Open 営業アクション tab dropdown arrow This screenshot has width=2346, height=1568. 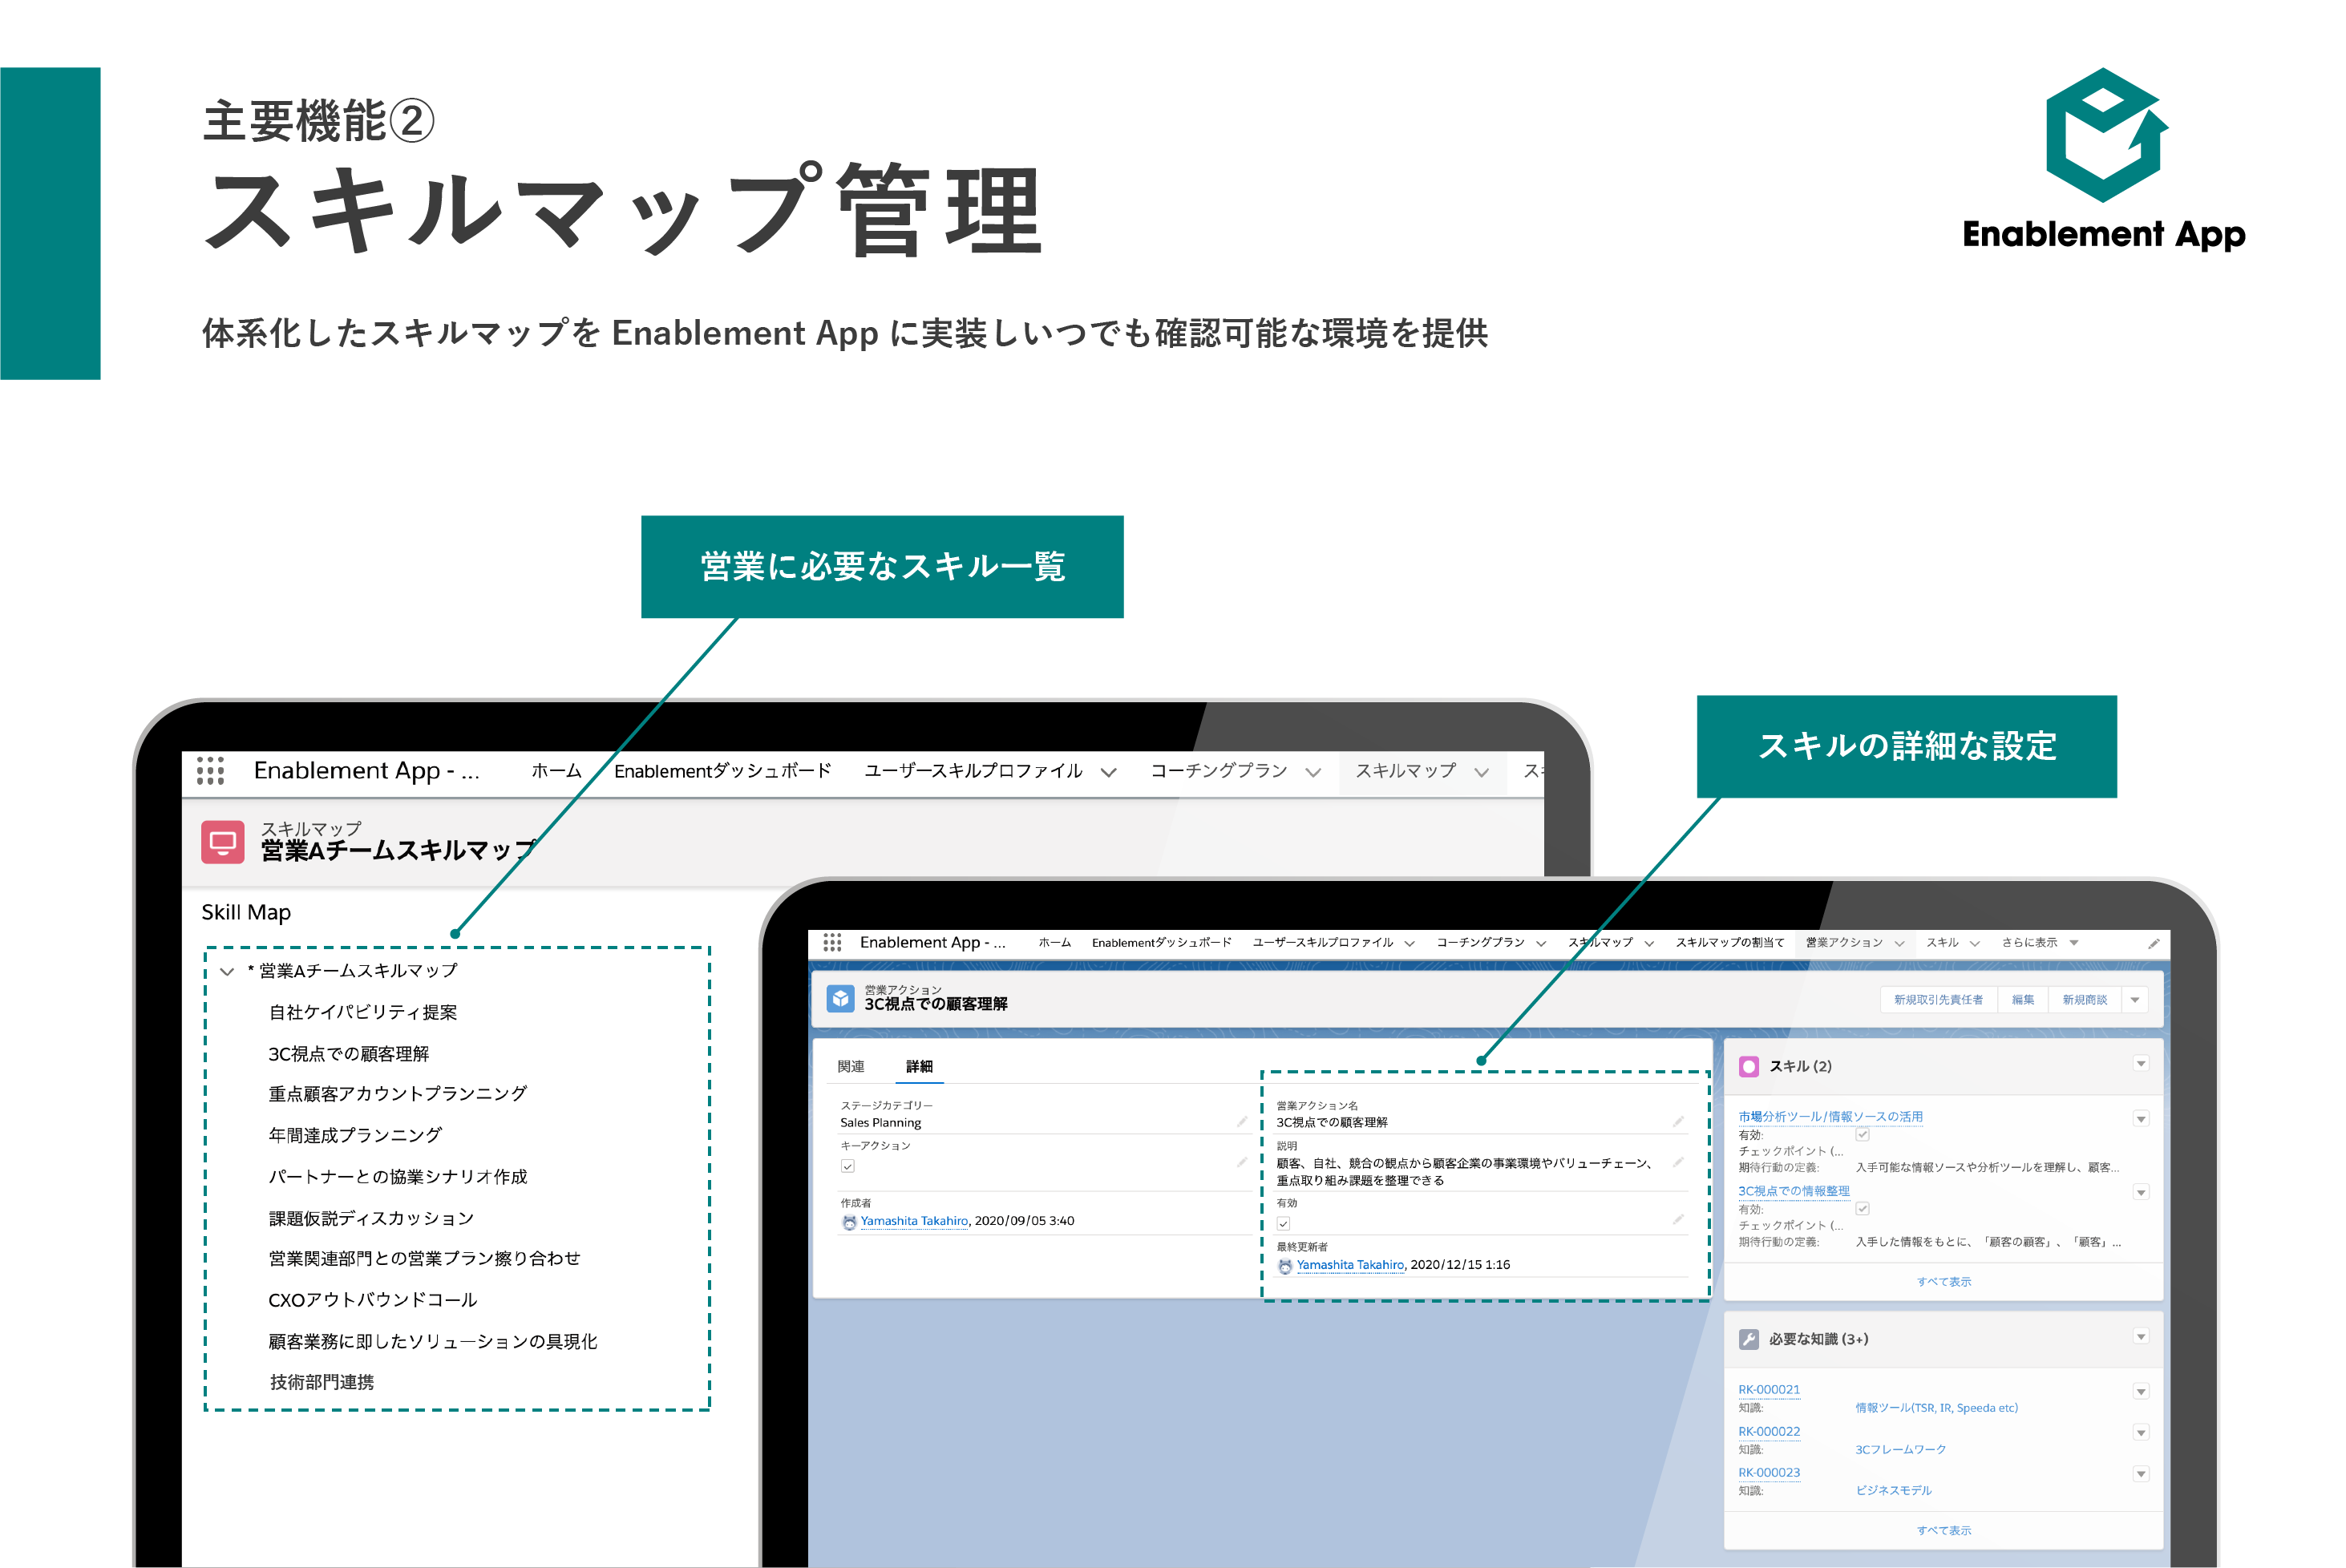(x=1899, y=943)
